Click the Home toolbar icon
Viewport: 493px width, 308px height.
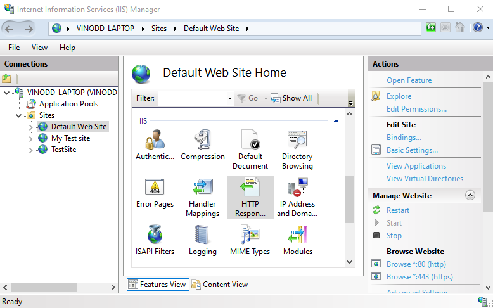click(x=459, y=28)
